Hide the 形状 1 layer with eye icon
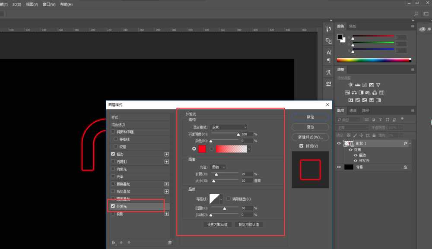 [339, 143]
